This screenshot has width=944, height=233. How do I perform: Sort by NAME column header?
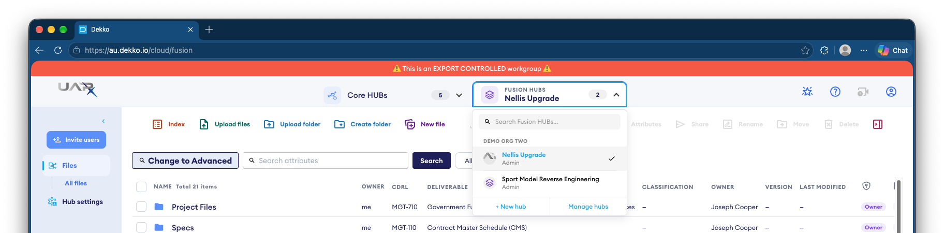pos(163,186)
